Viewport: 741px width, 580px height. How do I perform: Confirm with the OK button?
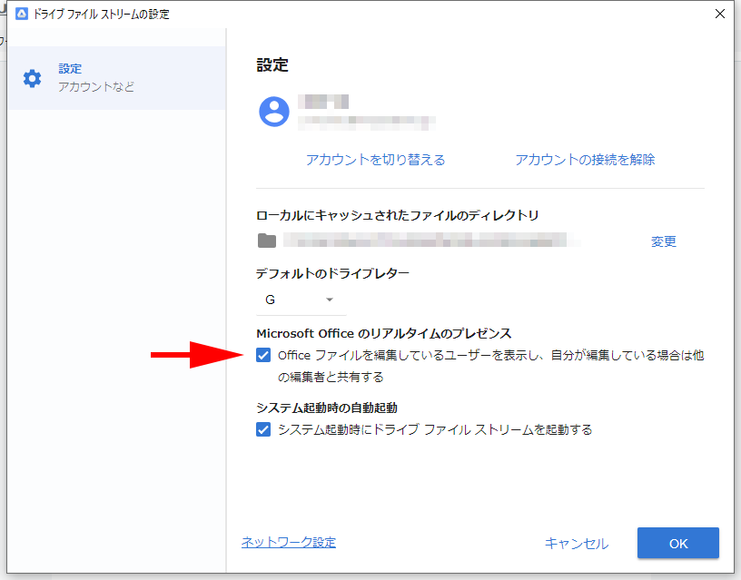point(678,543)
